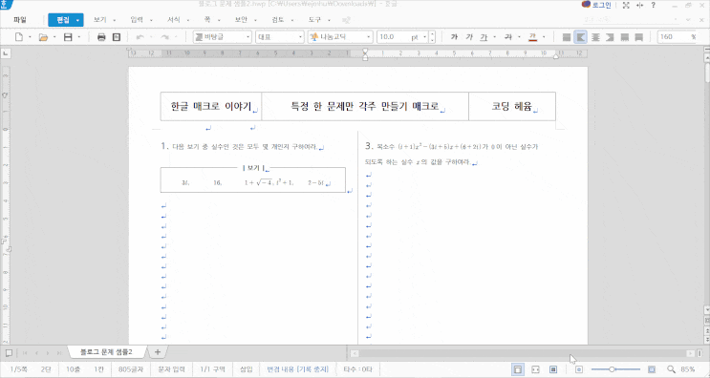Click the Open File folder icon

43,37
